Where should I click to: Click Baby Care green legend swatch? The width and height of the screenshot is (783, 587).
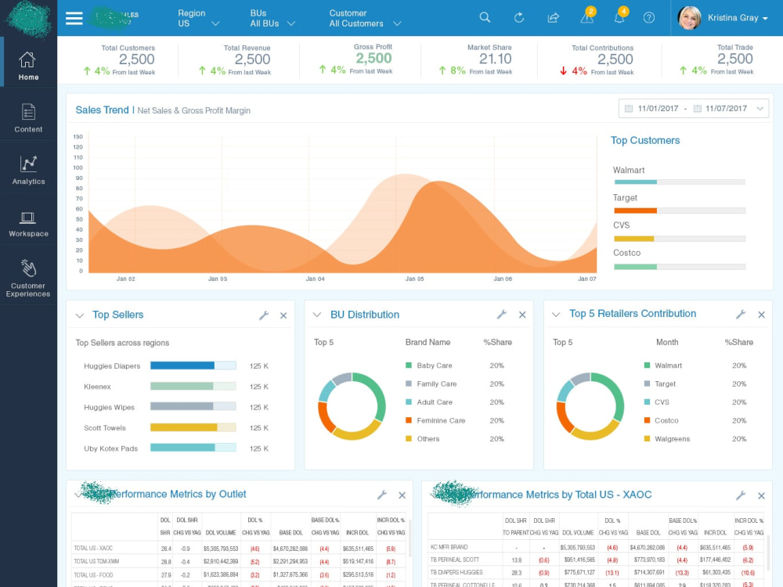coord(409,366)
